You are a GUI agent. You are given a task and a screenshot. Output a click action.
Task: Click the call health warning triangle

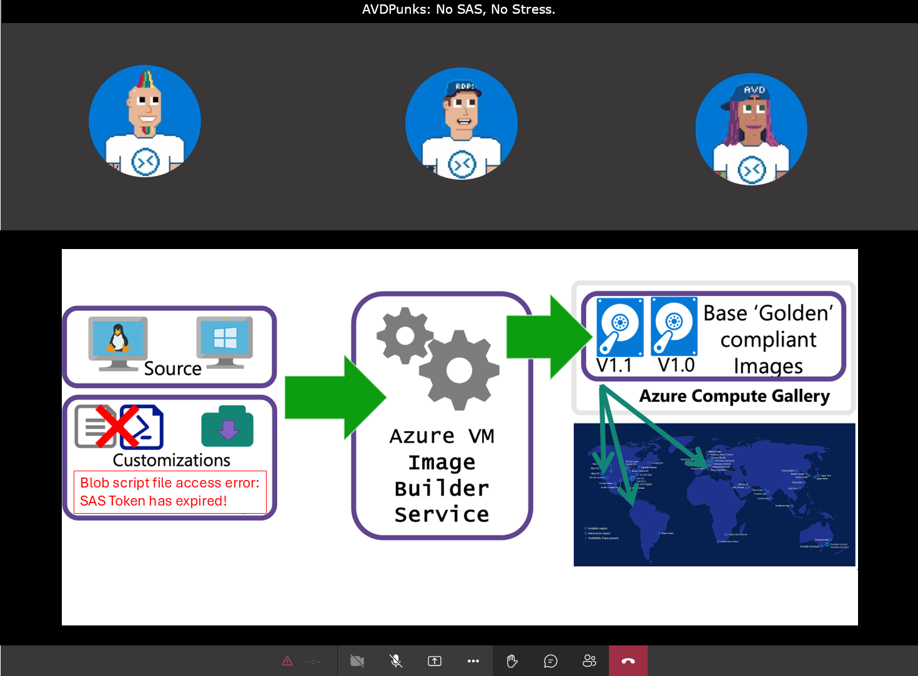click(x=287, y=660)
